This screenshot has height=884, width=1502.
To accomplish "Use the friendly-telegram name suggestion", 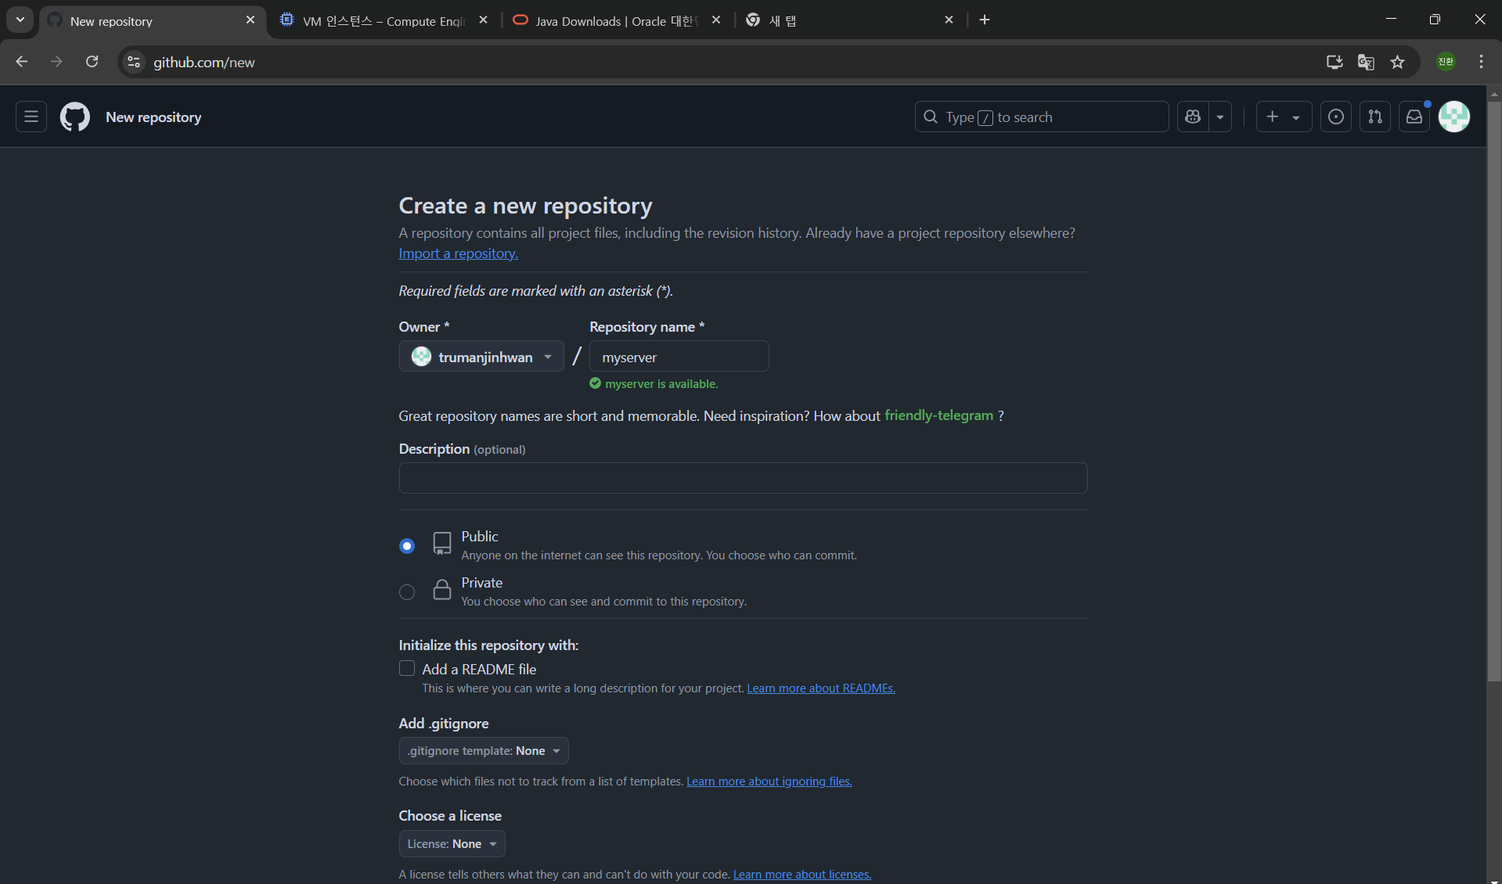I will [938, 415].
